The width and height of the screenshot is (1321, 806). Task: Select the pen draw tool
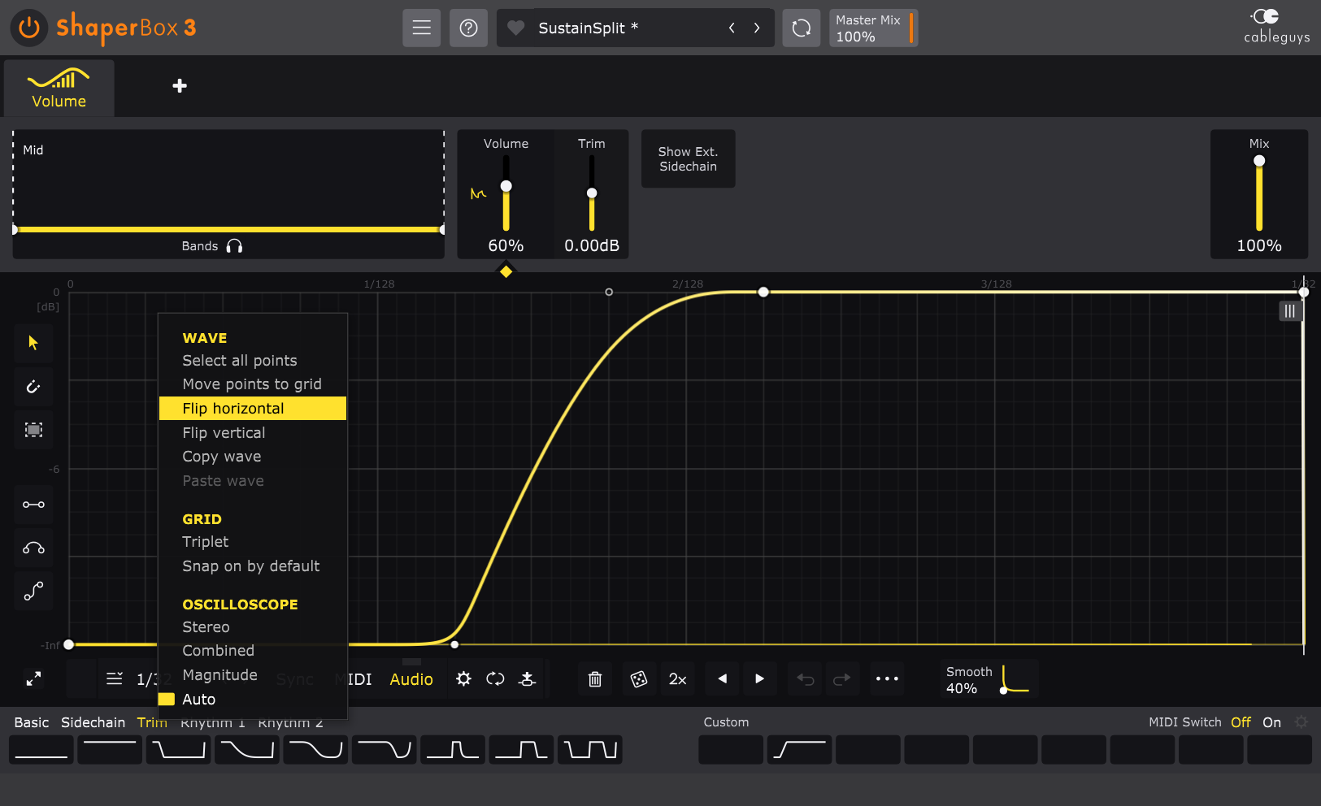pos(33,387)
